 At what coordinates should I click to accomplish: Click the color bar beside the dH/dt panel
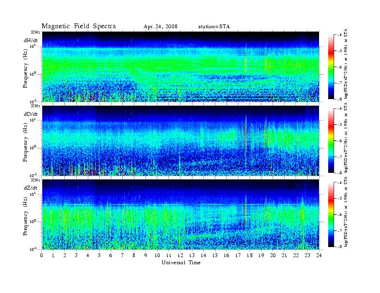331,67
